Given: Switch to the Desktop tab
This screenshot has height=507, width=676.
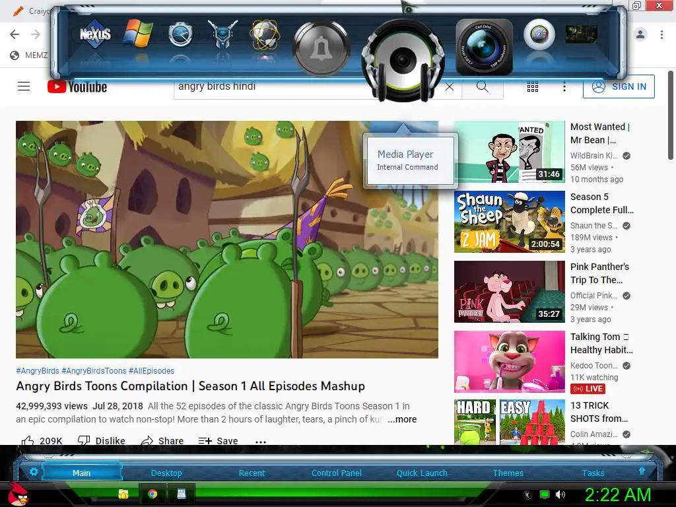Looking at the screenshot, I should click(x=166, y=473).
